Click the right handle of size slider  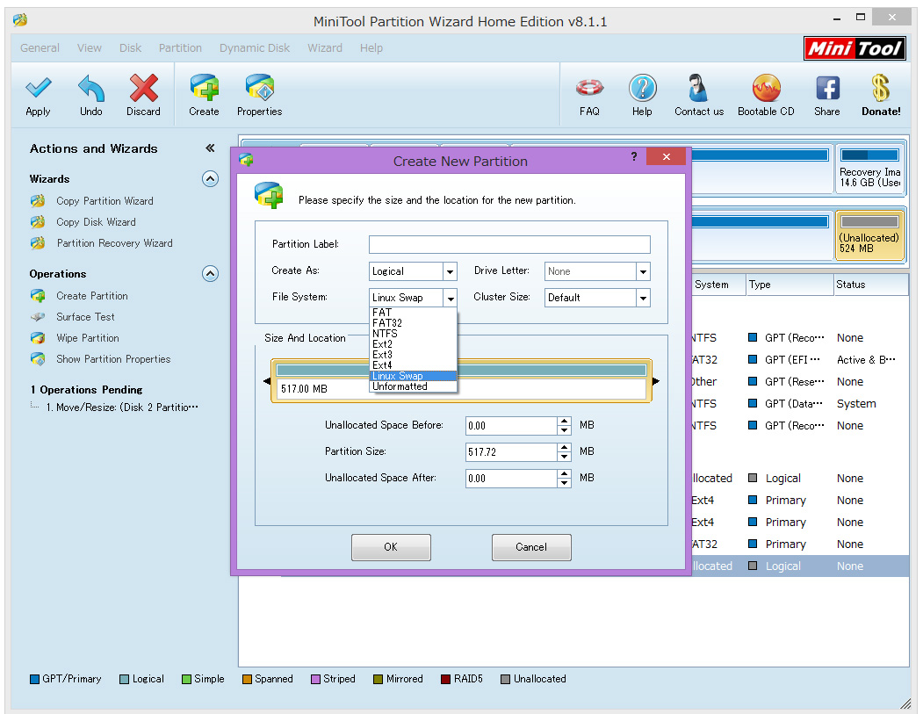coord(656,381)
